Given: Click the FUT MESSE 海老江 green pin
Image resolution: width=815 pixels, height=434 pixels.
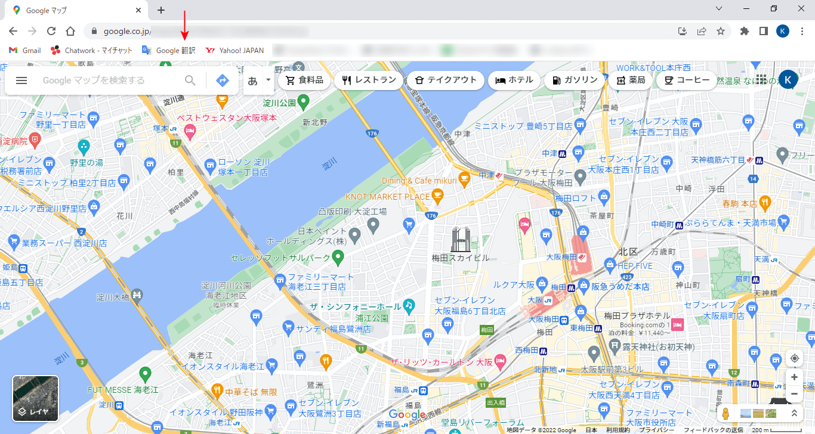Looking at the screenshot, I should point(144,375).
